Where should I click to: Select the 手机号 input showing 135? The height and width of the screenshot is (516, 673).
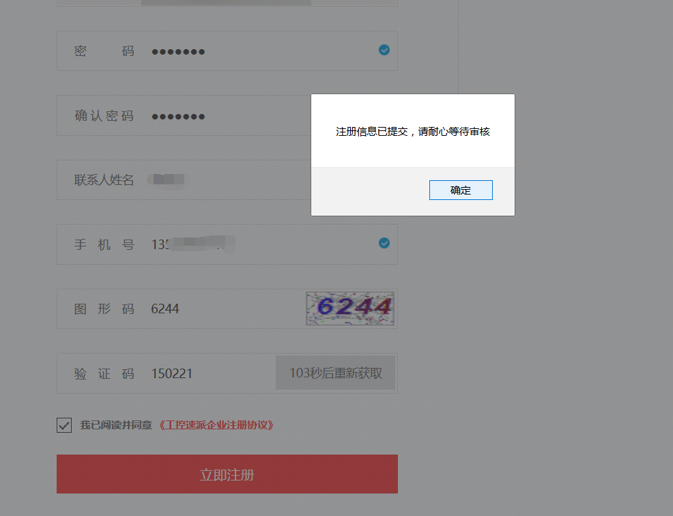(227, 244)
